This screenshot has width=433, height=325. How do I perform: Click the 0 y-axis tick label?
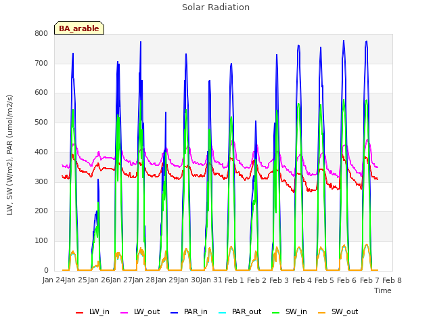coord(46,270)
